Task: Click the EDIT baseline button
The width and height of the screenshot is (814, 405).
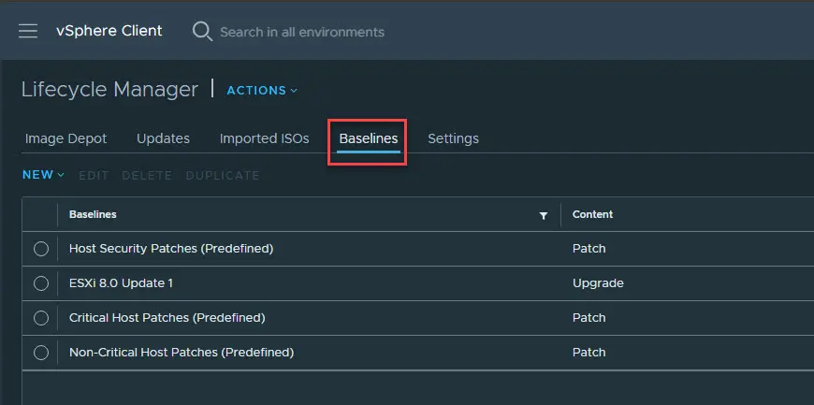Action: (x=94, y=175)
